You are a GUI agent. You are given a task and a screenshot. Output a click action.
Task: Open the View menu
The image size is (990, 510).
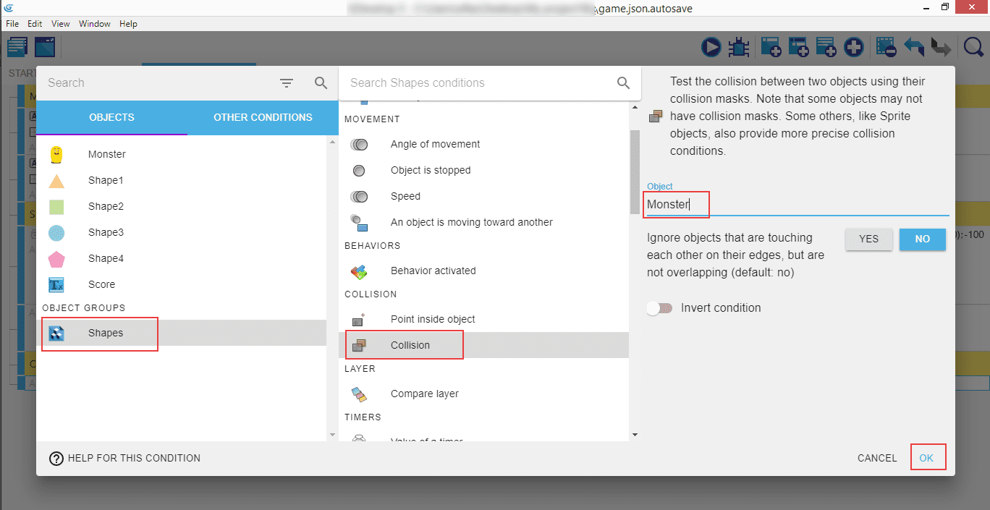pos(61,24)
